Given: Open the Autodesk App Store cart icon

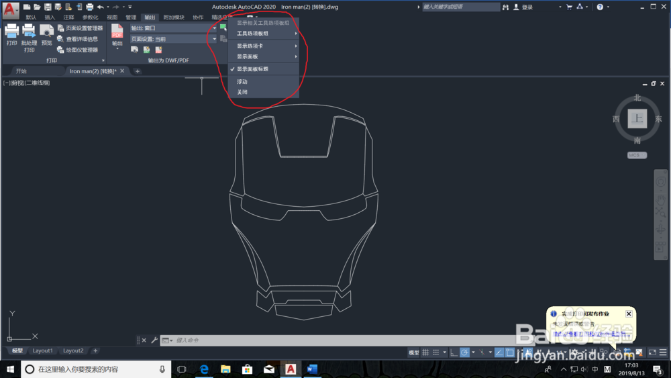Looking at the screenshot, I should pos(569,7).
